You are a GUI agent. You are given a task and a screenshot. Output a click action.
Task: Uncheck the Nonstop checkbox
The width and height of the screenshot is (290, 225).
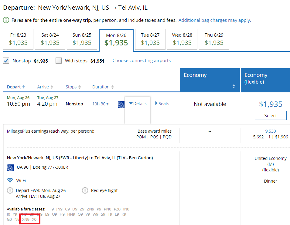6,61
